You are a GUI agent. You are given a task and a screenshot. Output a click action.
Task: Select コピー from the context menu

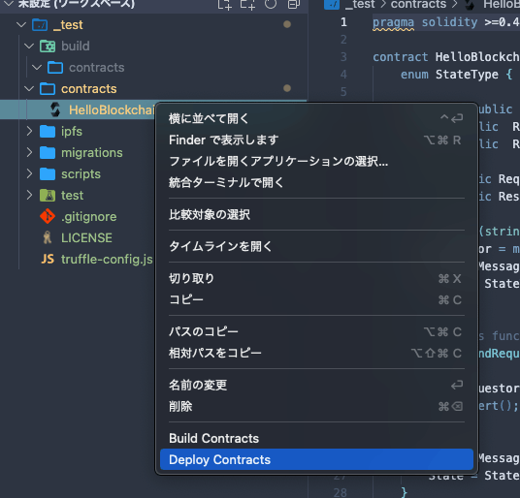coord(316,299)
